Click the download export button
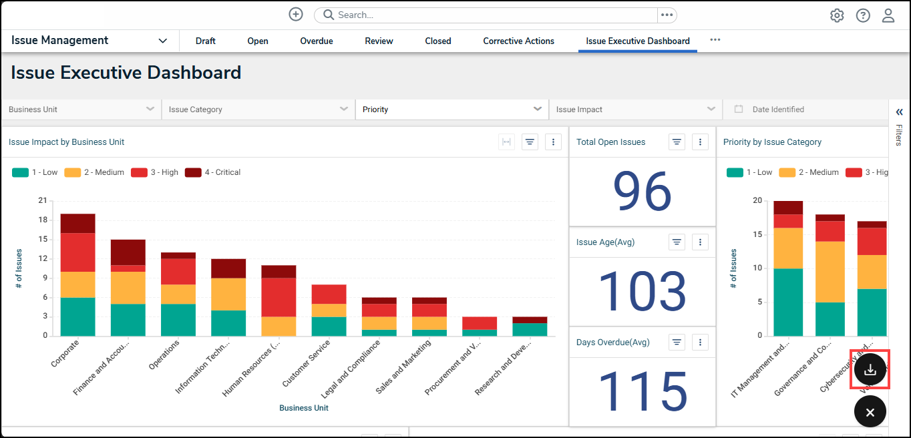 (x=870, y=370)
